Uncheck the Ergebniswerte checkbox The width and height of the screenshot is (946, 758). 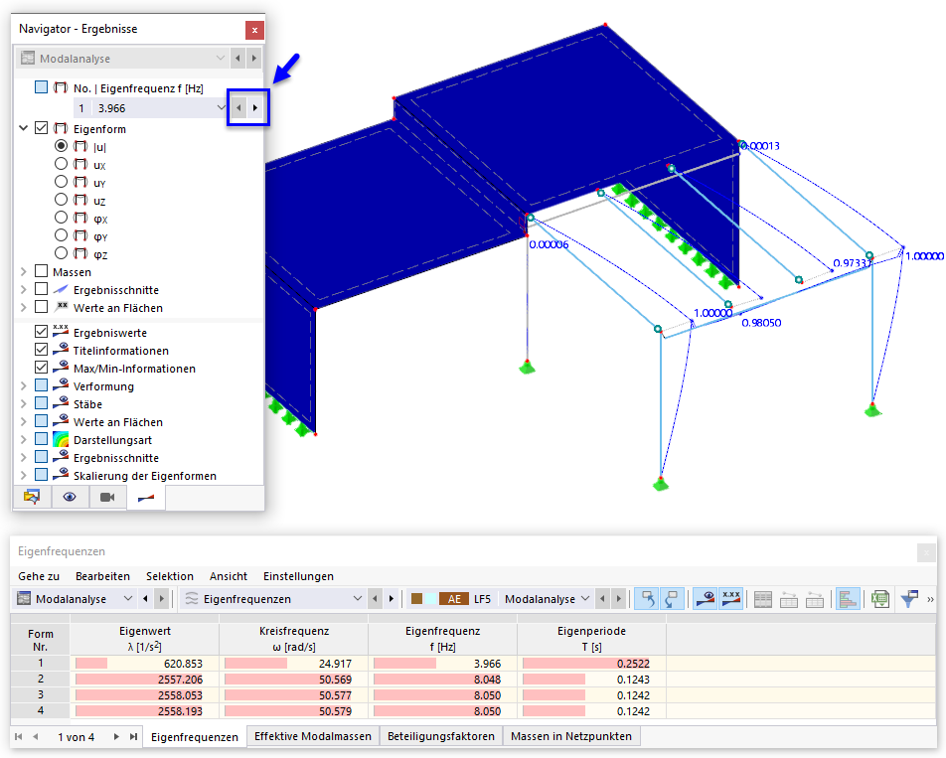click(x=41, y=331)
